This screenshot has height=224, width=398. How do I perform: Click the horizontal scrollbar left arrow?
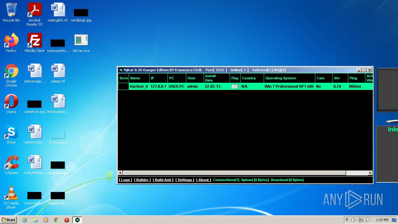(x=120, y=173)
